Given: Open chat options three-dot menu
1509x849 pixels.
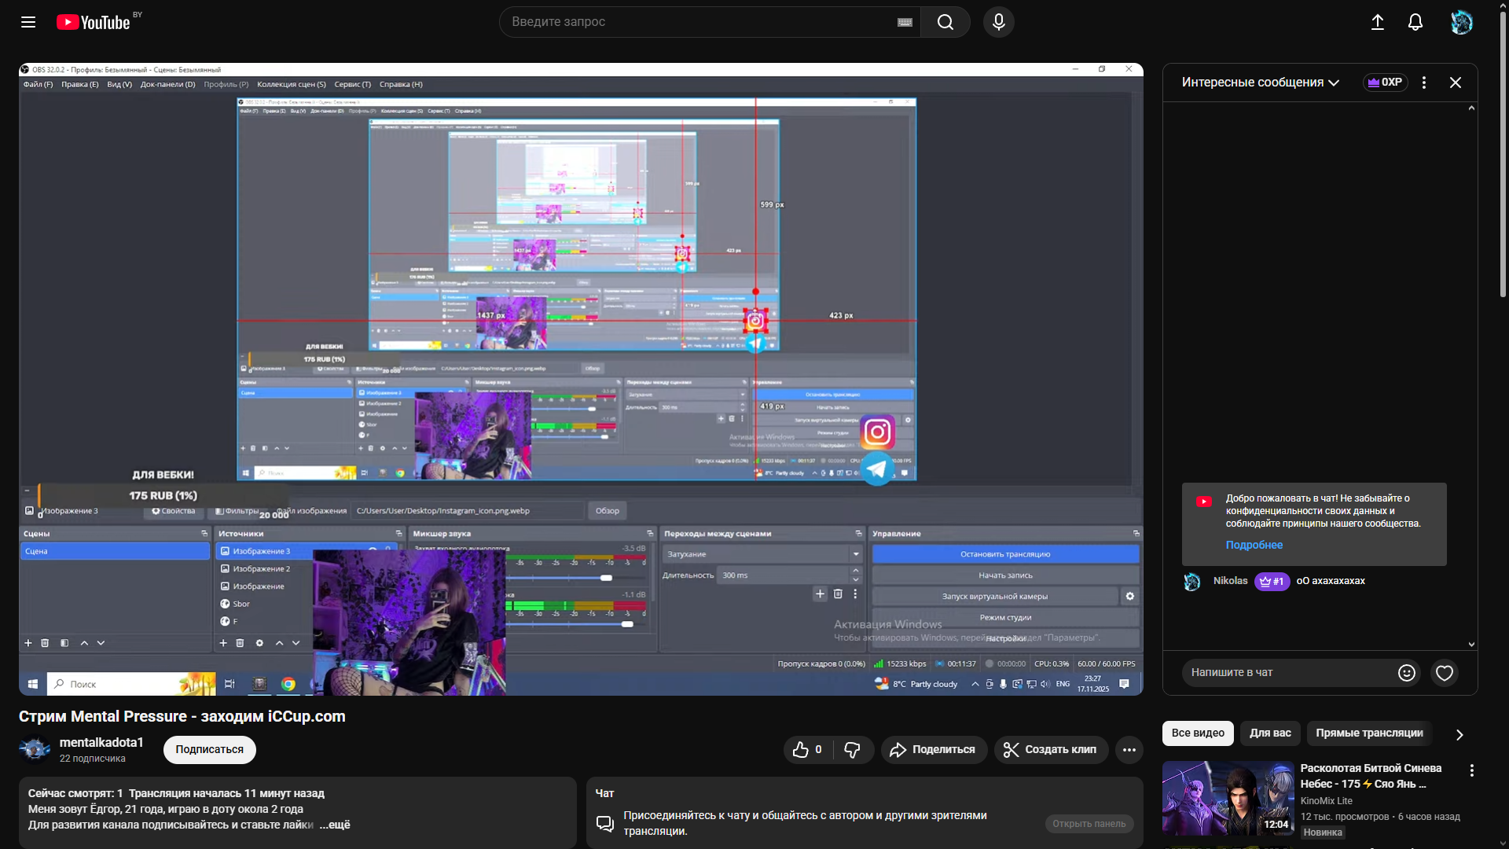Looking at the screenshot, I should click(x=1423, y=83).
